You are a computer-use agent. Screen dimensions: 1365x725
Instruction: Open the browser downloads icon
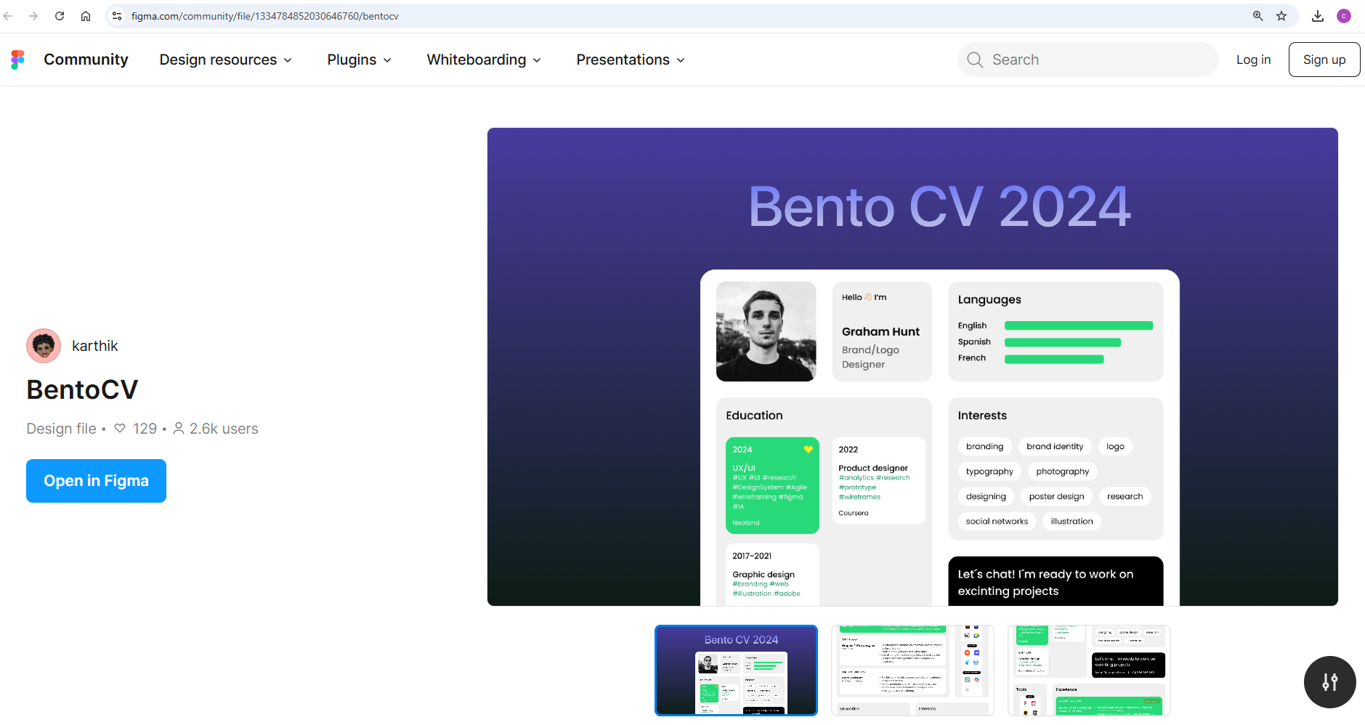[x=1318, y=16]
